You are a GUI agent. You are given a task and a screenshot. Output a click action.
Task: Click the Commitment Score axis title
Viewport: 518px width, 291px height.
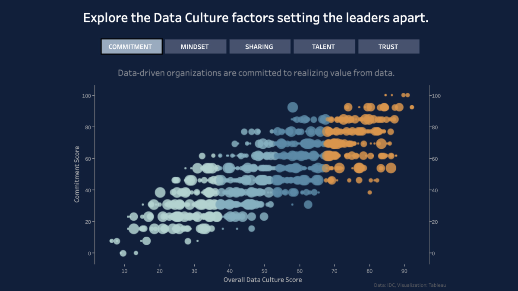[78, 172]
